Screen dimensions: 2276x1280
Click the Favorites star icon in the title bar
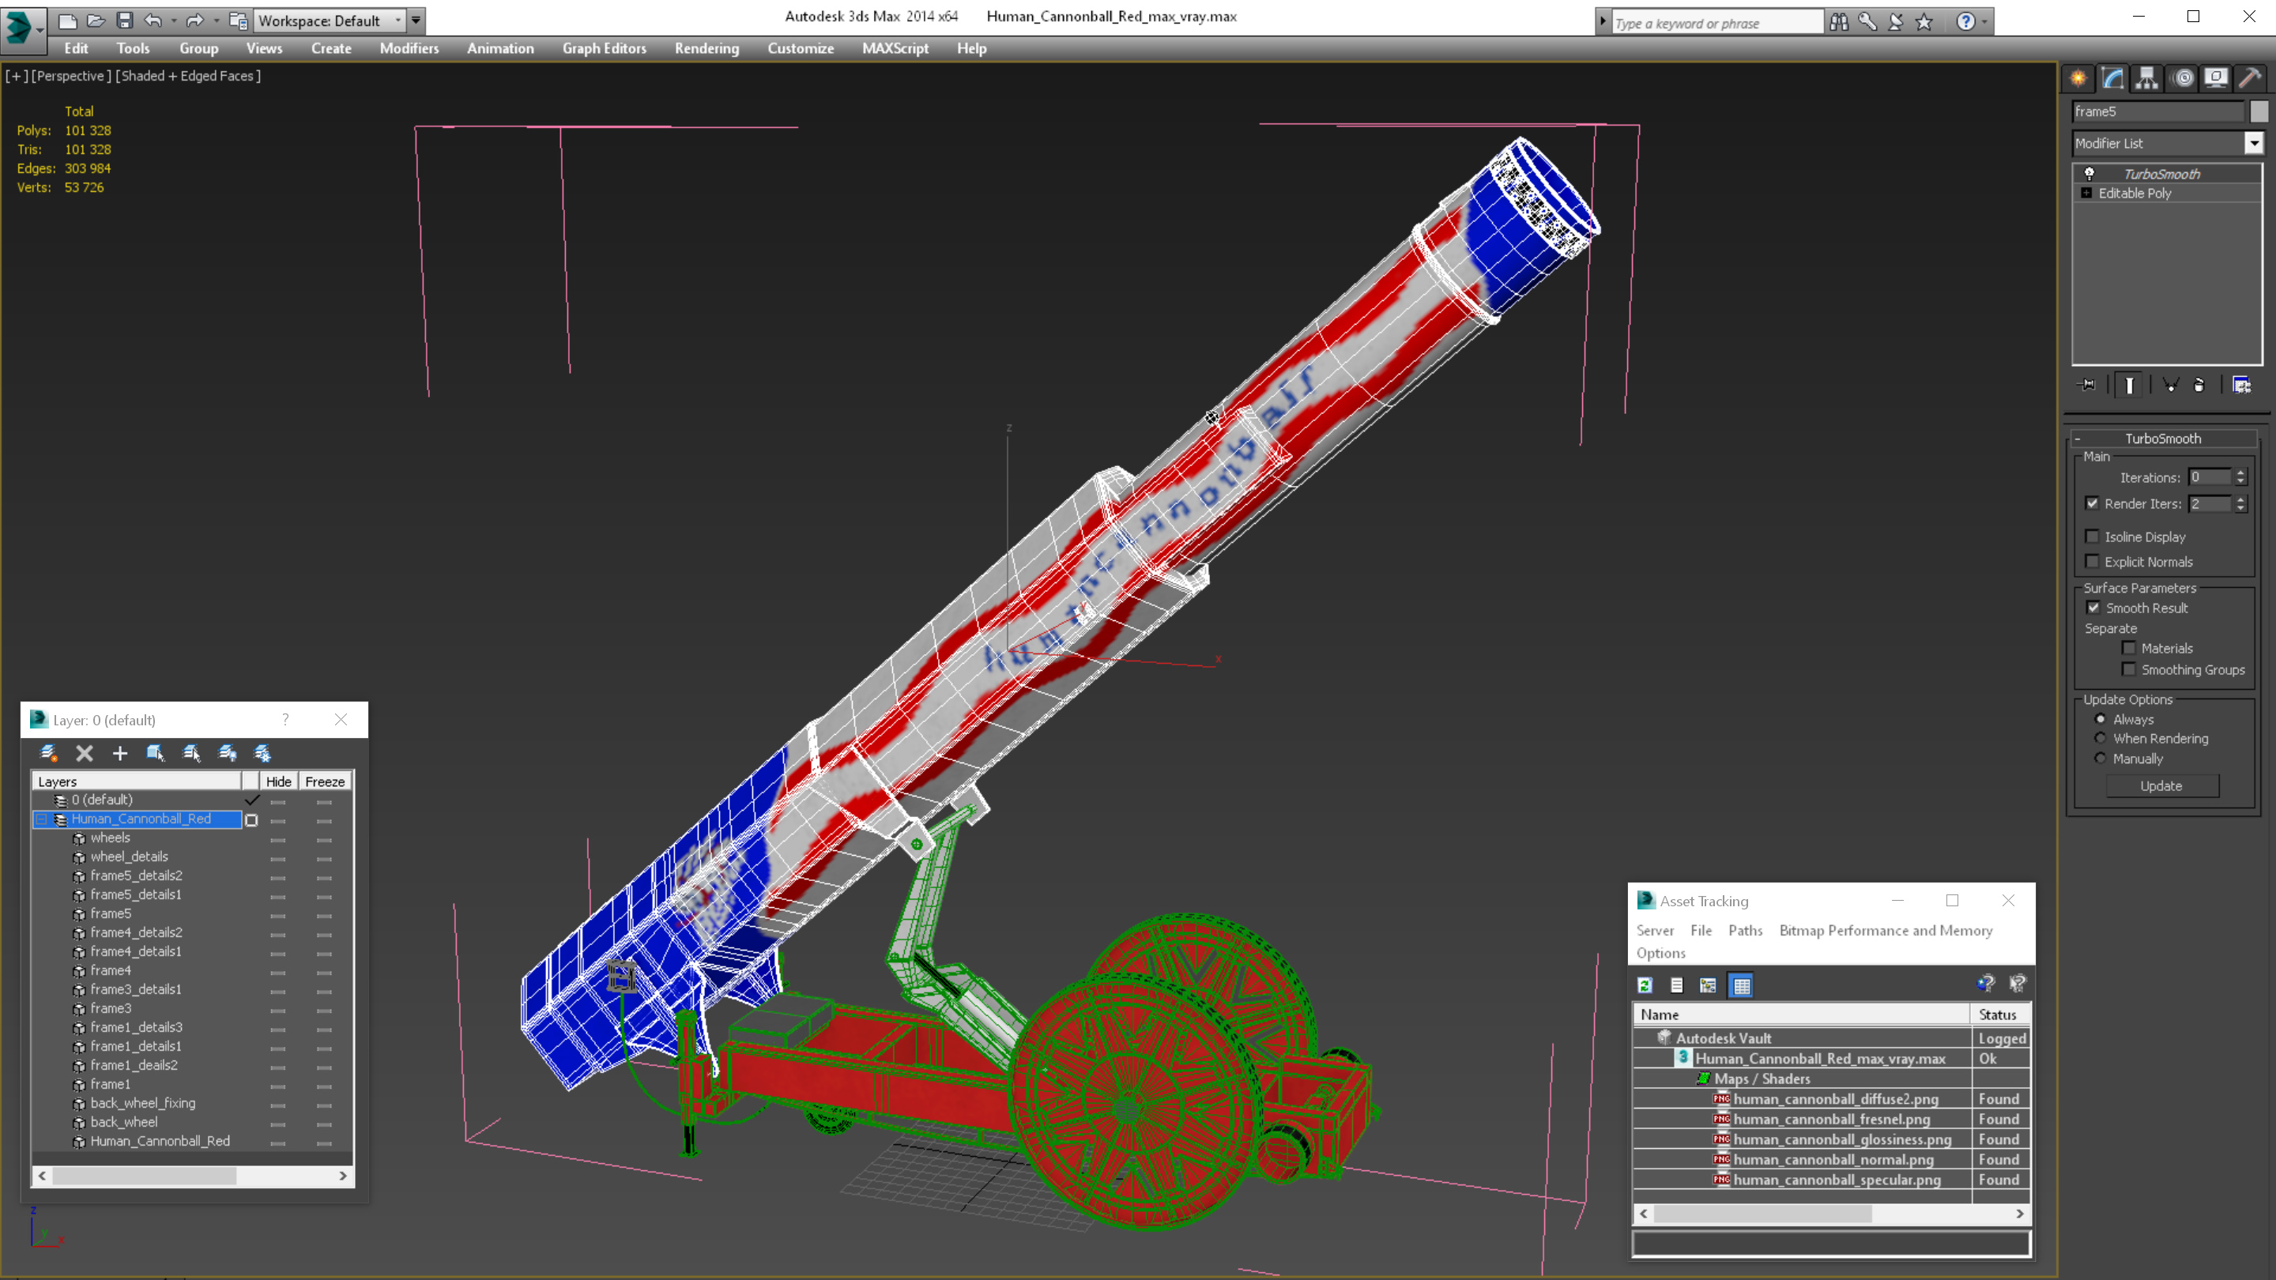pos(1924,22)
